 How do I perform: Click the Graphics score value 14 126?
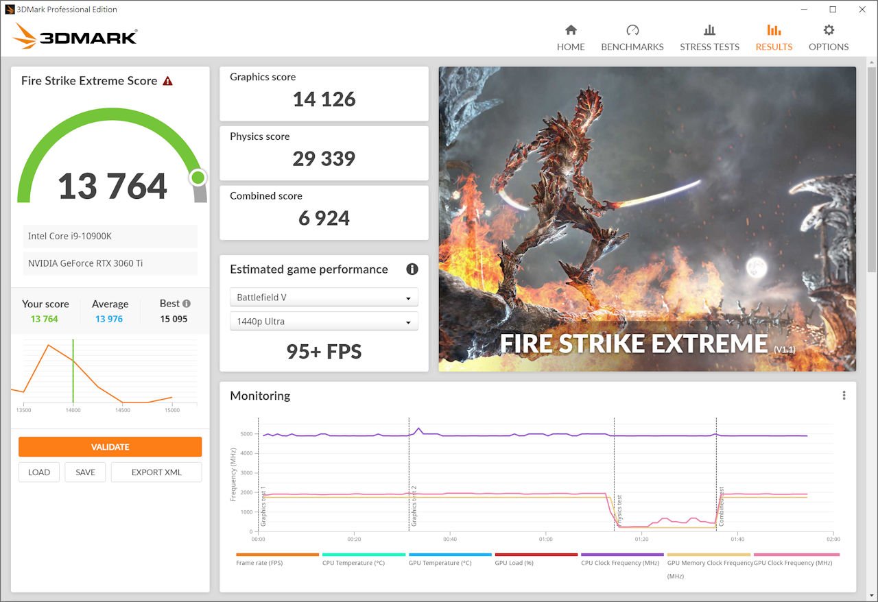click(x=324, y=99)
